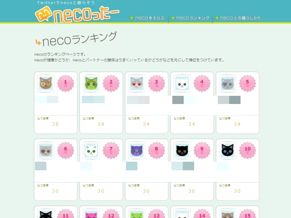This screenshot has height=218, width=291.
Task: Go to necoとの暮らしかた page
Action: 238,18
